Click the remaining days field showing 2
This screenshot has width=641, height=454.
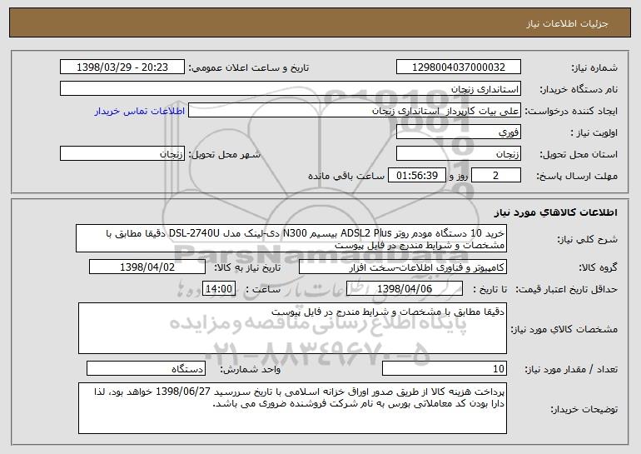[x=496, y=176]
